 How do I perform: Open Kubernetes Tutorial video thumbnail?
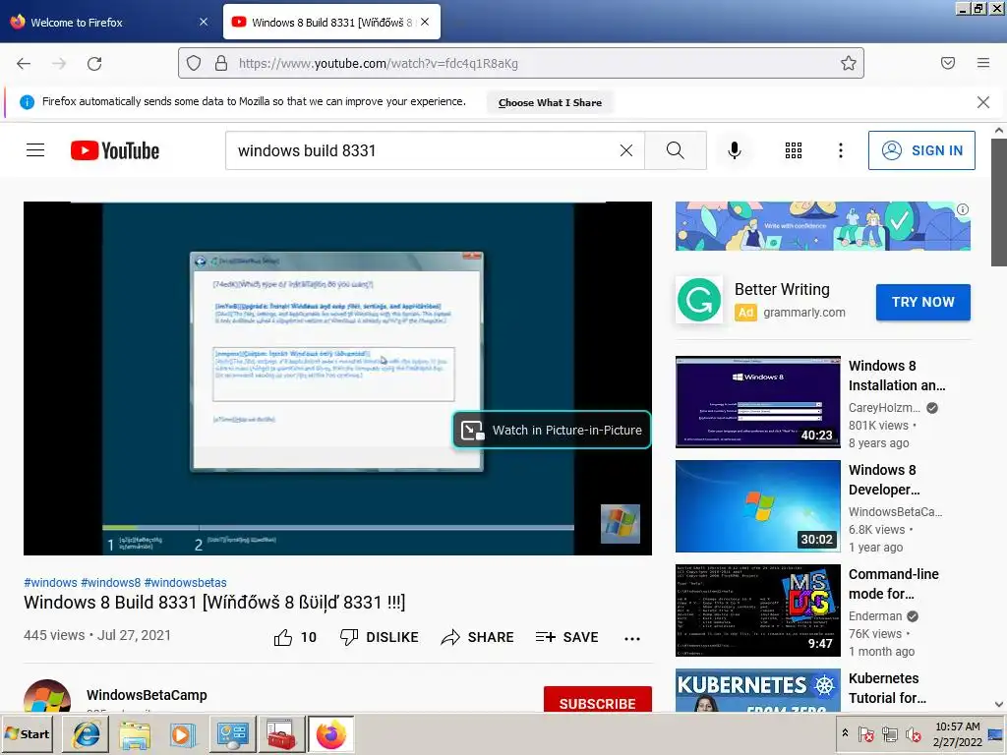pos(758,690)
